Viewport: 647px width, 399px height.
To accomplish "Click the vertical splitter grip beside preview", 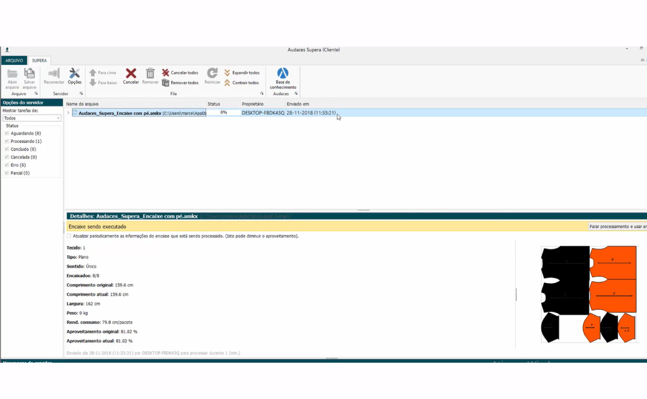I will tap(516, 294).
